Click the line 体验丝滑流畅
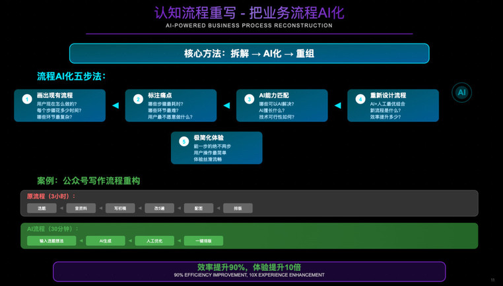Image resolution: width=503 pixels, height=286 pixels. 207,159
